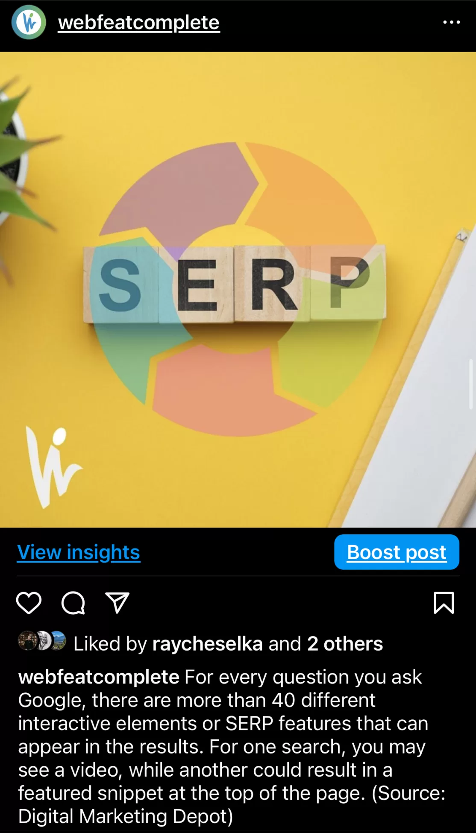Save the post using the bookmark icon
The height and width of the screenshot is (833, 476).
tap(444, 603)
